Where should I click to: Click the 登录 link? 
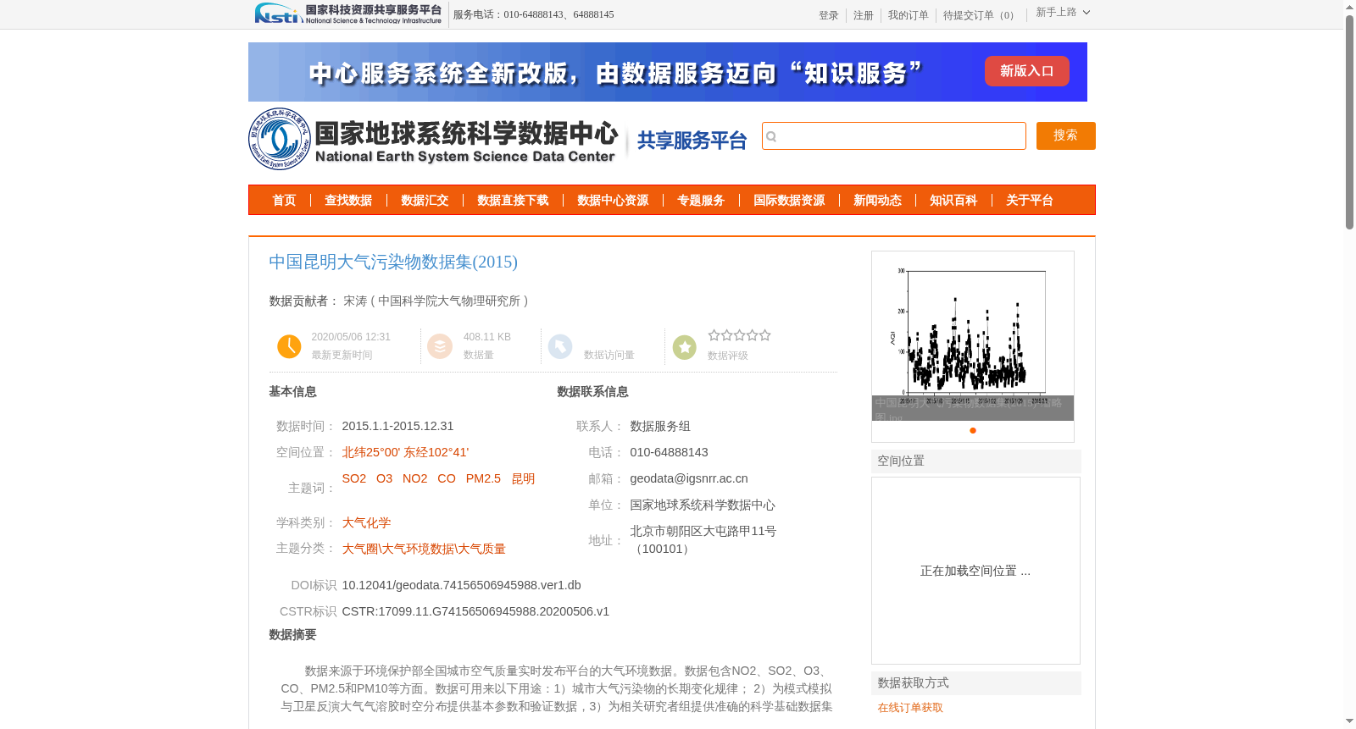coord(829,15)
